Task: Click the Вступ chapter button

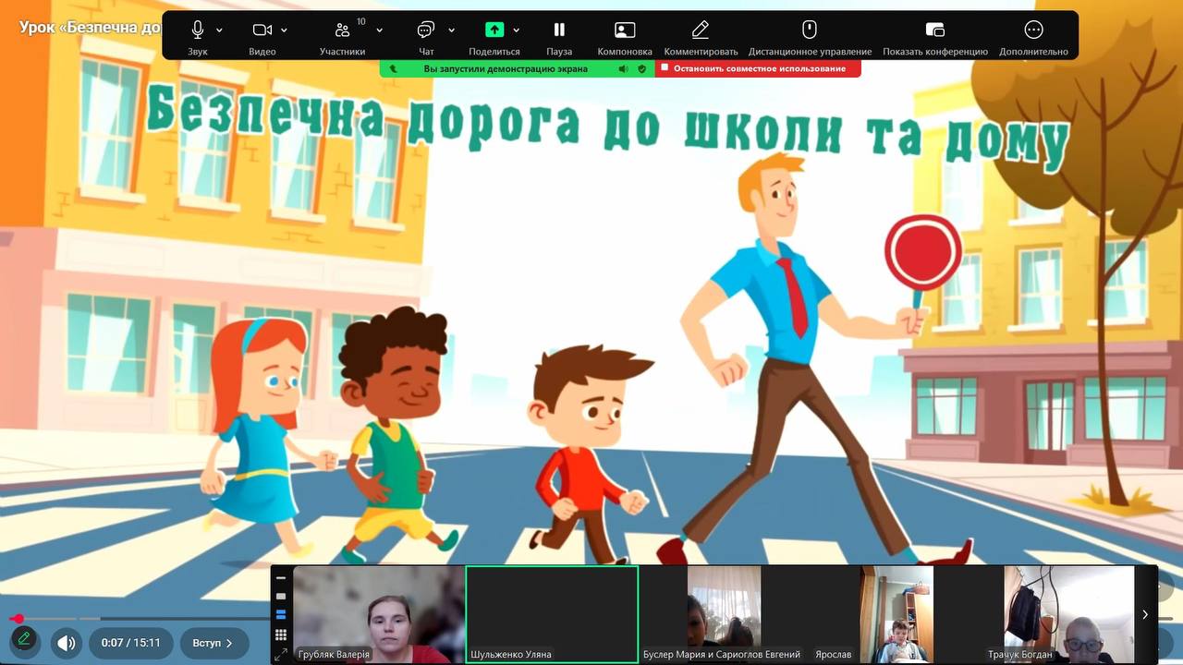Action: tap(213, 643)
